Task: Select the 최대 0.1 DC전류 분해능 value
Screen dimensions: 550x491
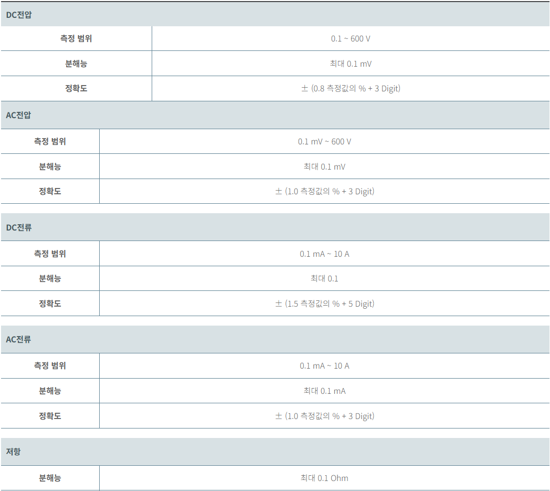Action: 324,279
